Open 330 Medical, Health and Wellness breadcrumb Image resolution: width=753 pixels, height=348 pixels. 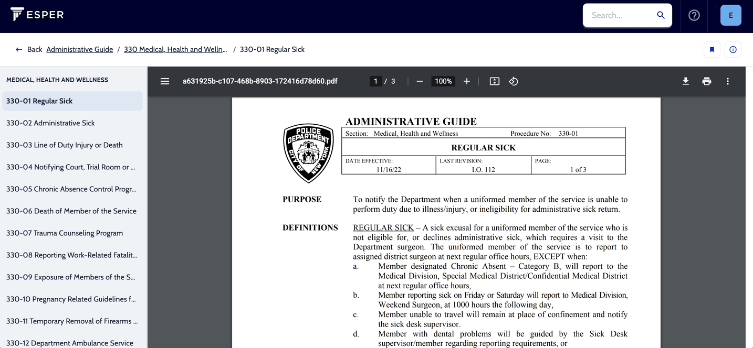pos(175,49)
